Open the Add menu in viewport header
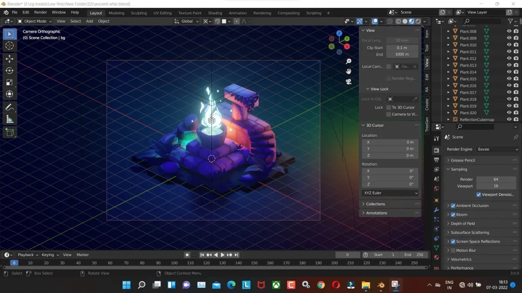The image size is (522, 293). (89, 21)
